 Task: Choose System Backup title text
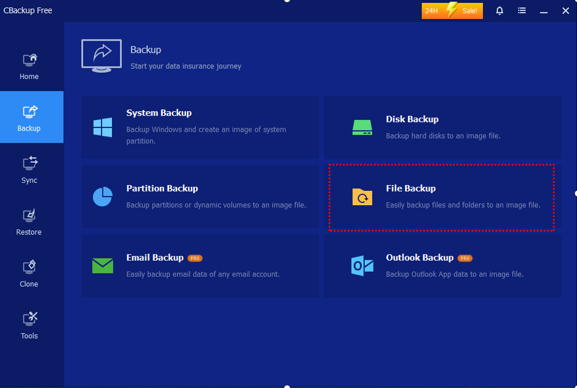click(x=159, y=113)
